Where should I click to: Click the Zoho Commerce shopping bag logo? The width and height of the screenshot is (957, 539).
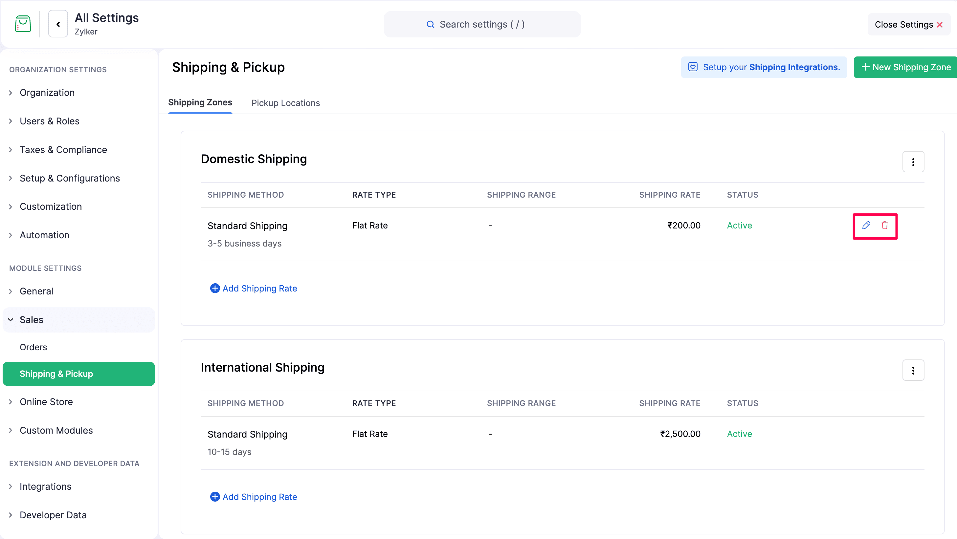click(x=23, y=24)
